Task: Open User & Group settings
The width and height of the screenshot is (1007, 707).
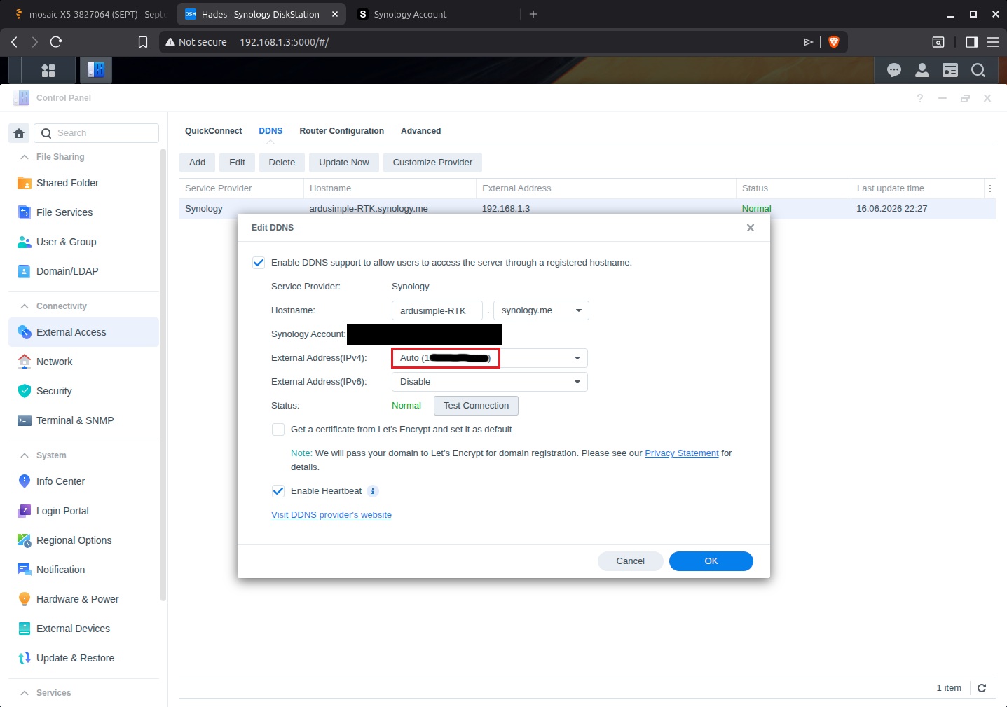Action: coord(83,242)
